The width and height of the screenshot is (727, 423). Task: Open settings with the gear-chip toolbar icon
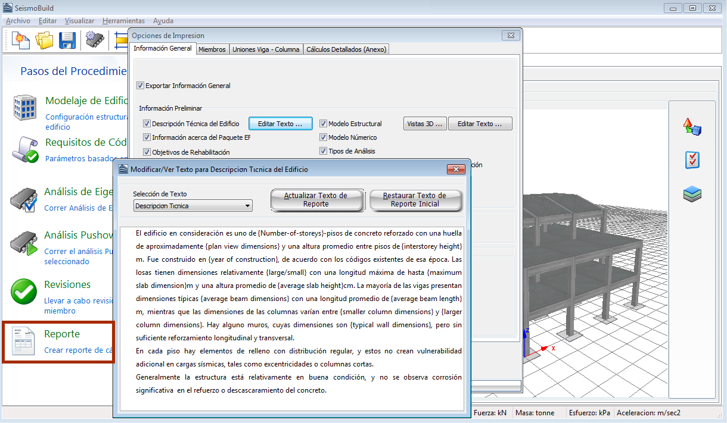[x=95, y=40]
